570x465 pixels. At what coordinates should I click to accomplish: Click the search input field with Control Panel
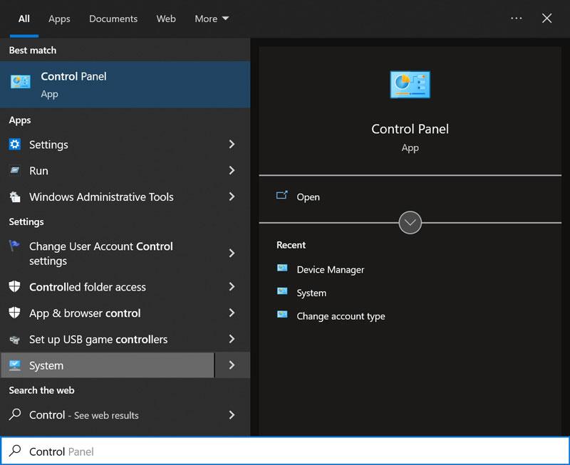tap(285, 451)
